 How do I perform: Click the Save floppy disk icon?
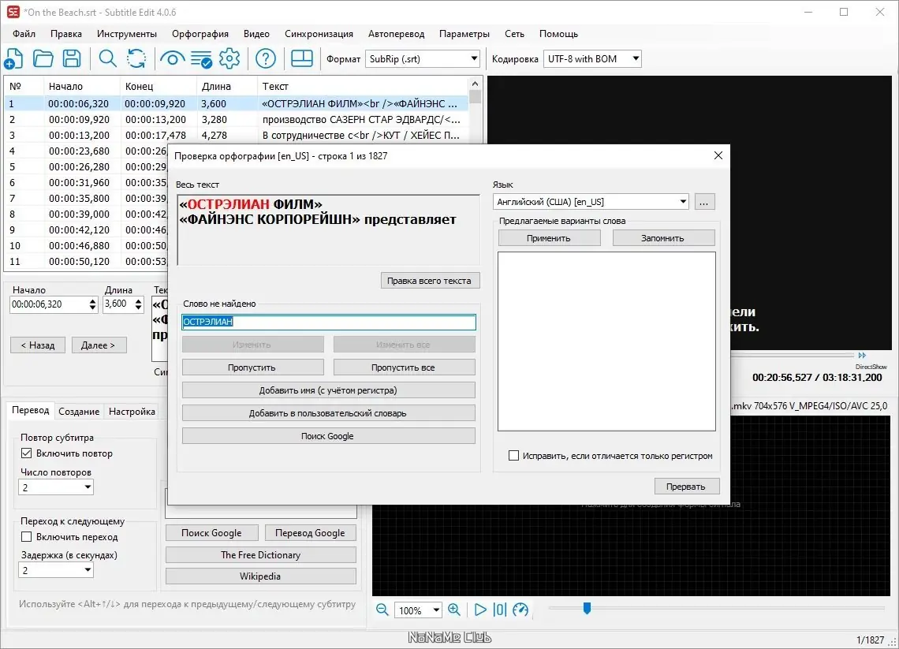click(x=72, y=58)
